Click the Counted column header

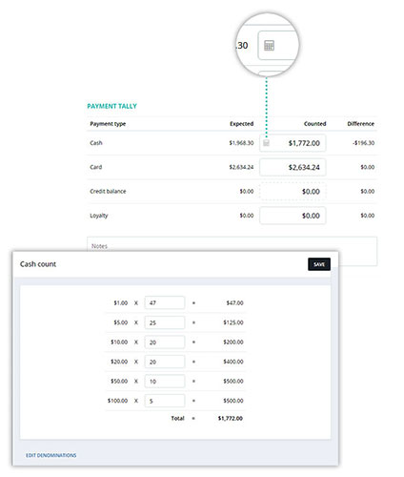tap(314, 124)
